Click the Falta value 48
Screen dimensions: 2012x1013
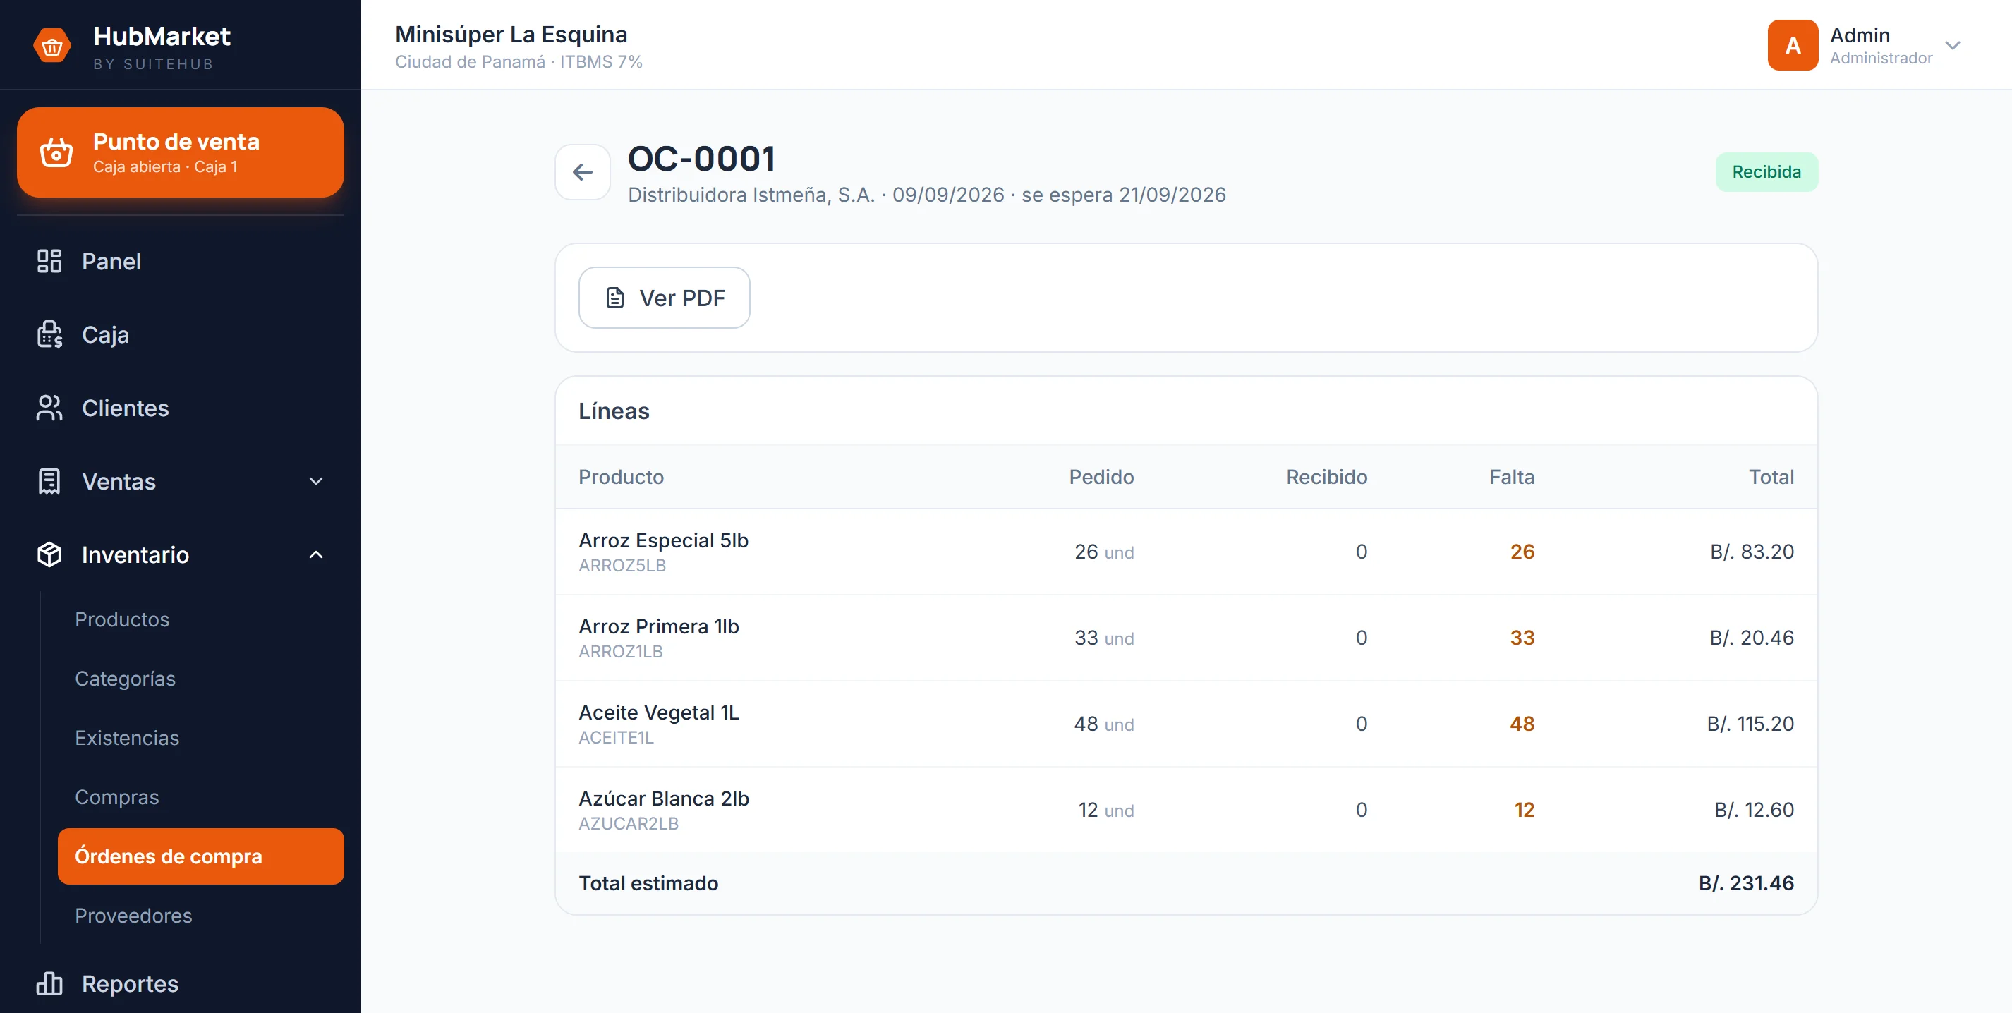[1522, 724]
